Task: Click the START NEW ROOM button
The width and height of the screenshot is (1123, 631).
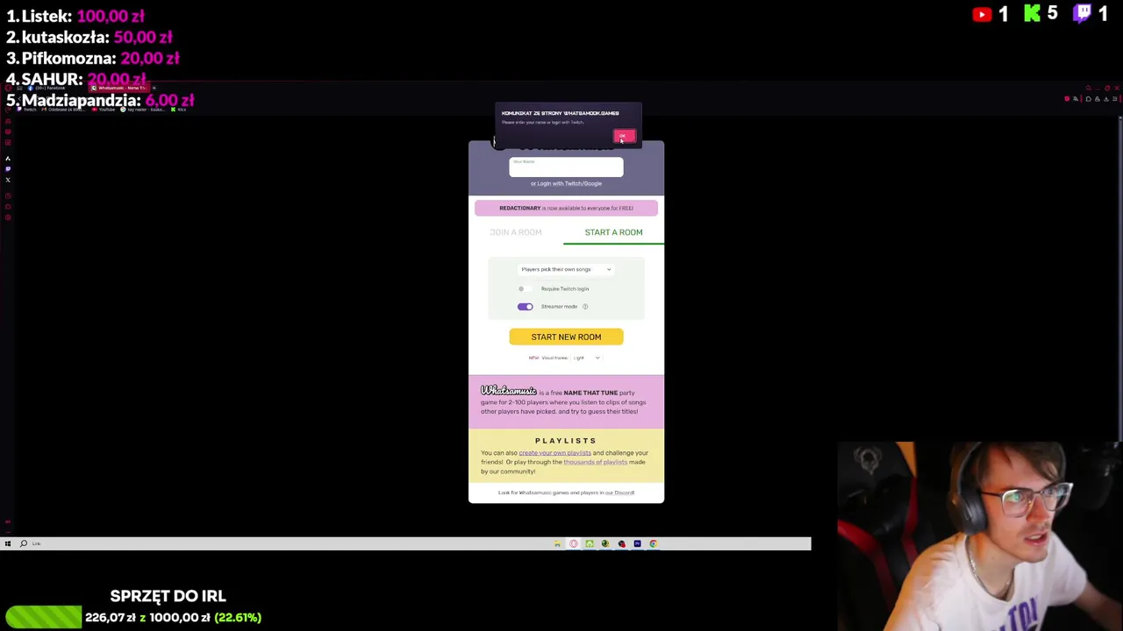Action: point(566,337)
